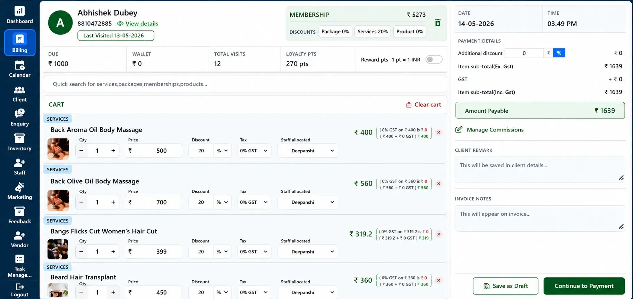This screenshot has width=633, height=299.
Task: Open discount type dropdown for Bangs Flicks Cut
Action: (x=222, y=251)
